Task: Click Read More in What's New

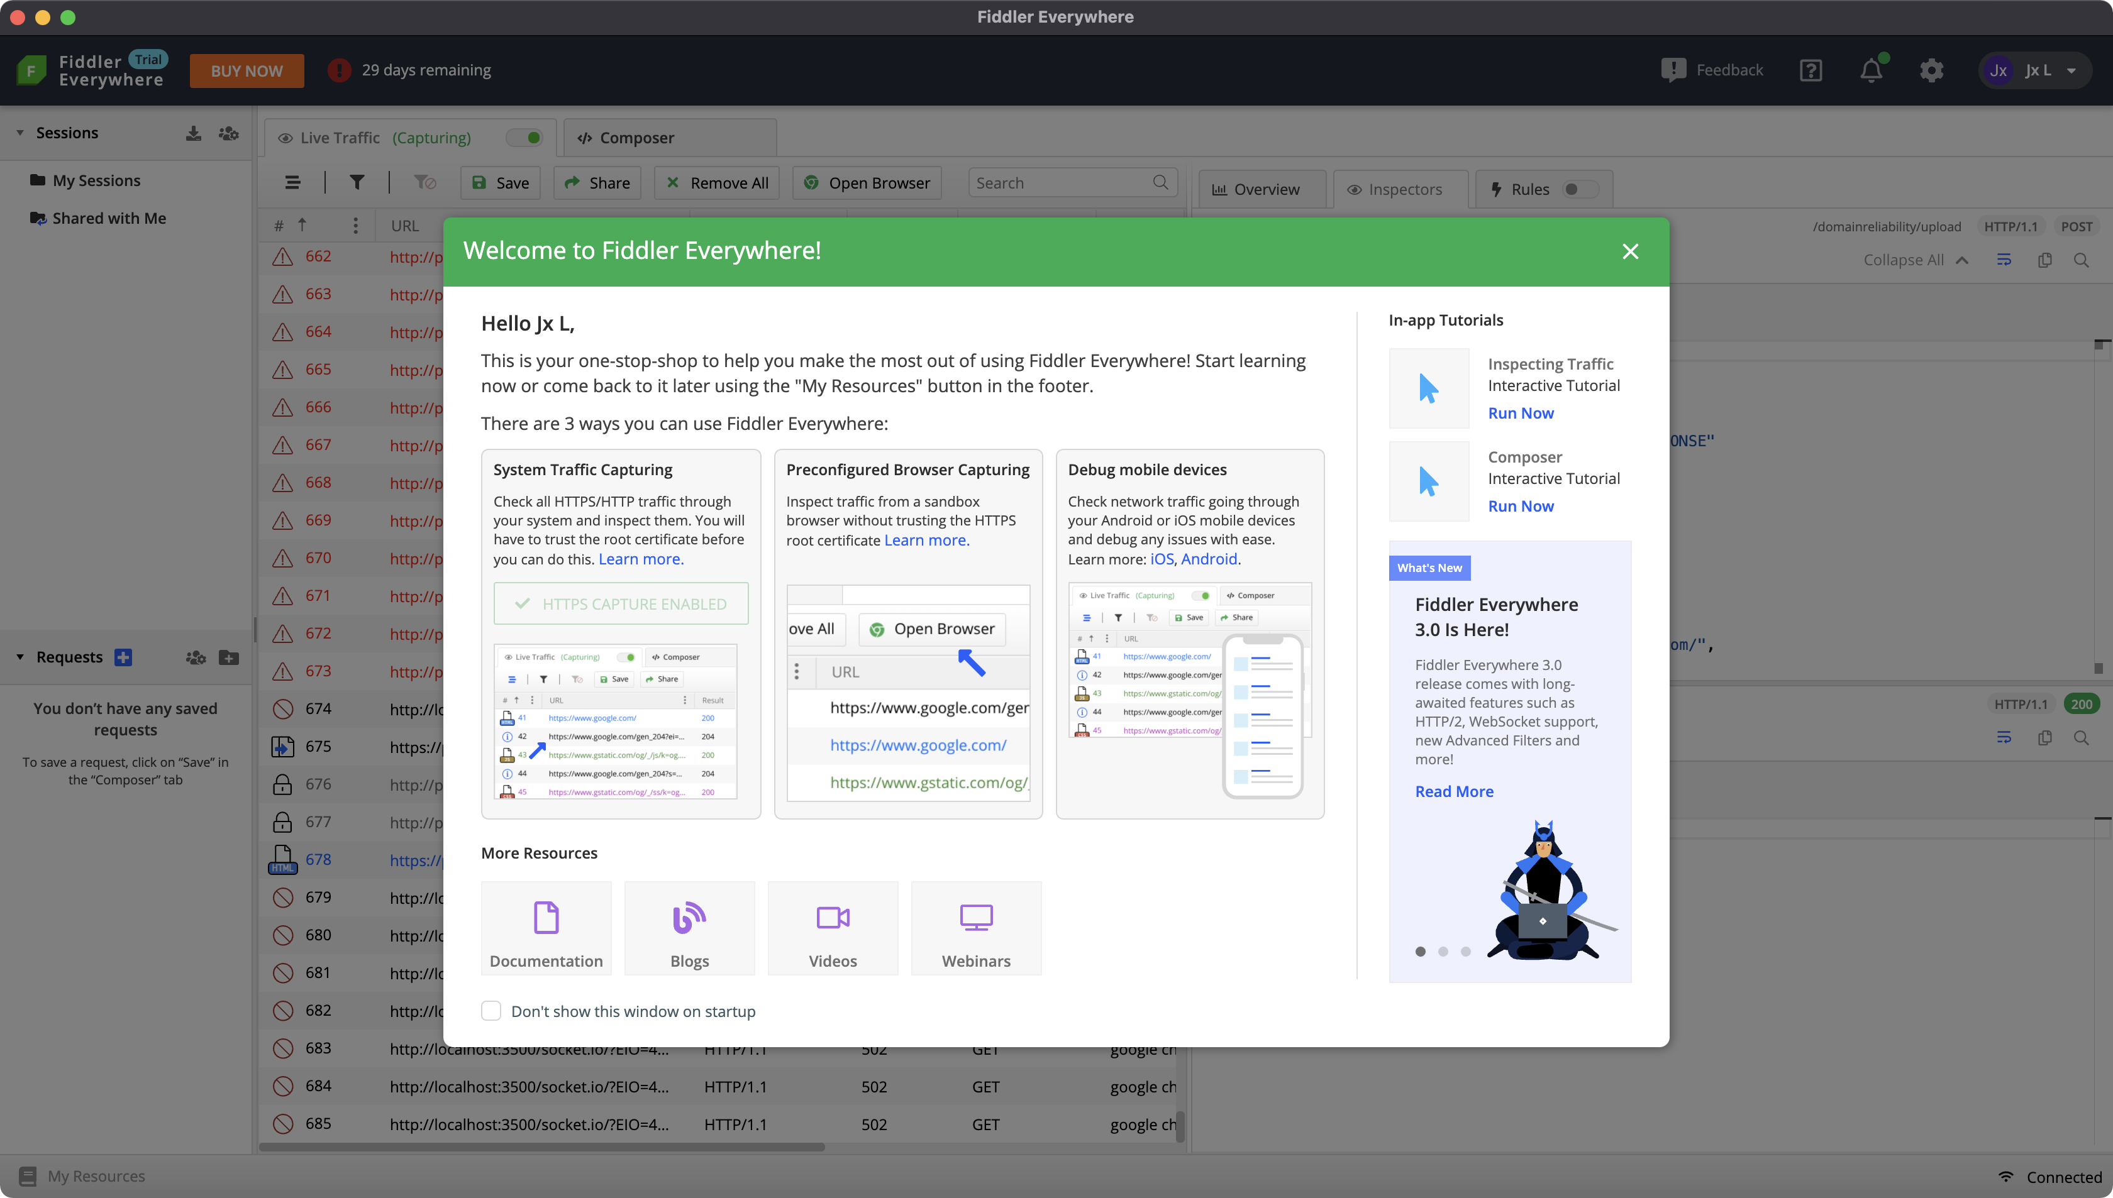Action: point(1454,791)
